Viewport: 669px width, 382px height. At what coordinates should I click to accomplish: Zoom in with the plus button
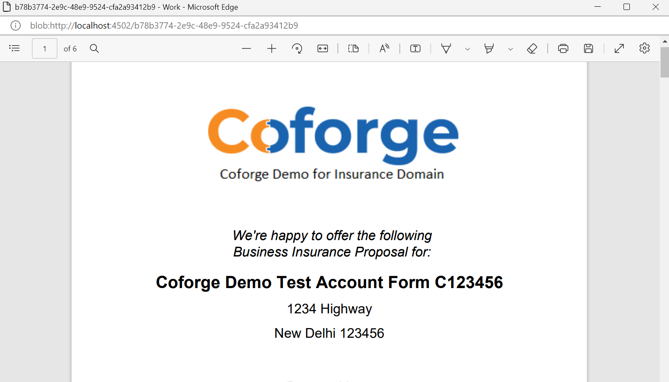click(x=272, y=48)
